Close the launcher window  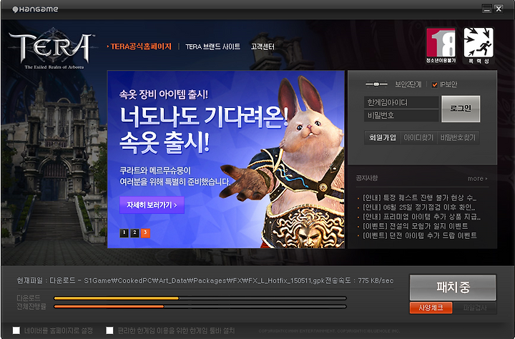click(499, 9)
